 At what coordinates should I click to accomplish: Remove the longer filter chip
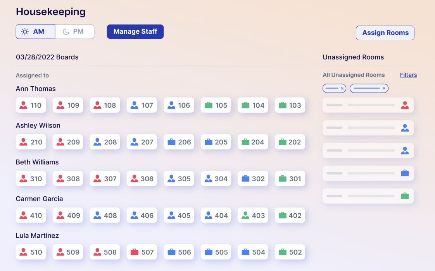(x=384, y=88)
